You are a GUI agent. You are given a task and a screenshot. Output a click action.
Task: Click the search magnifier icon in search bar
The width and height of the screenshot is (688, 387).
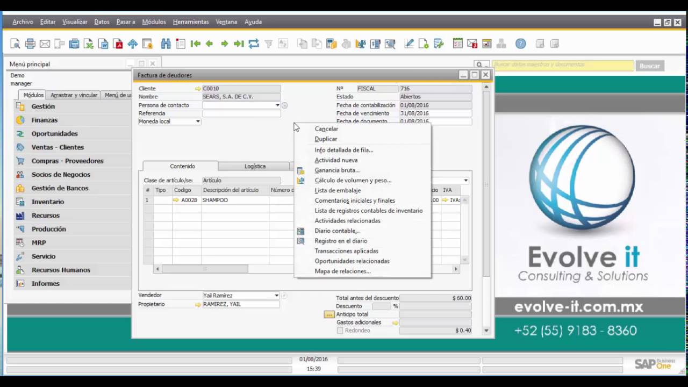click(479, 66)
